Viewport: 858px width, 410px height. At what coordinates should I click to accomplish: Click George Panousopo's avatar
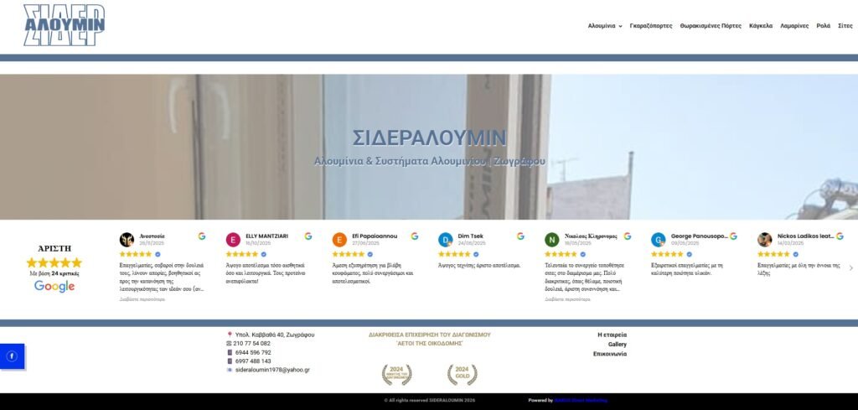659,240
